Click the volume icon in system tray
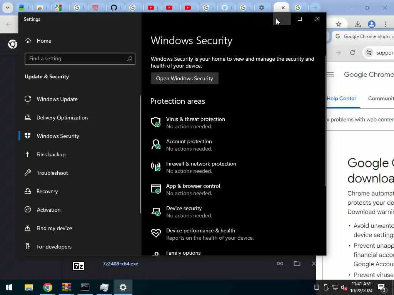The image size is (394, 295). click(x=344, y=287)
